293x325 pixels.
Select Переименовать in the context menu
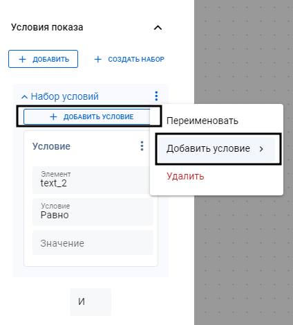[x=202, y=121]
